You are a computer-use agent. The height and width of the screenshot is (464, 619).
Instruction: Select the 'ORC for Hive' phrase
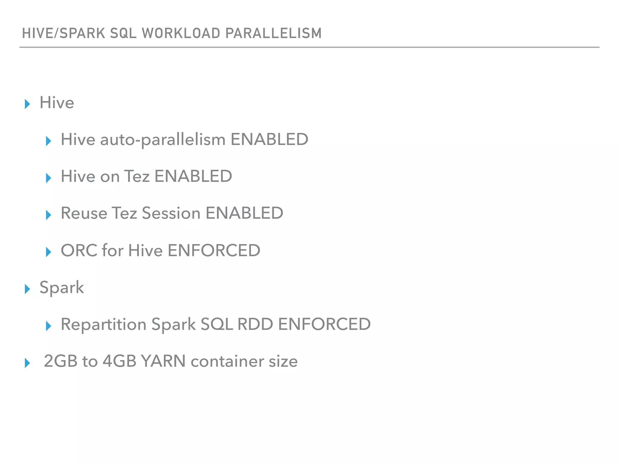coord(112,250)
